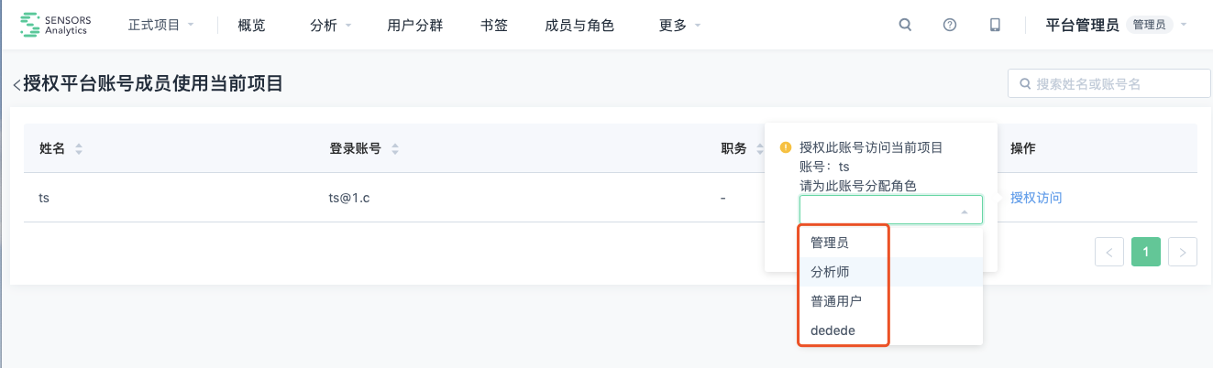Sort by 登录账号 column arrows

click(394, 149)
